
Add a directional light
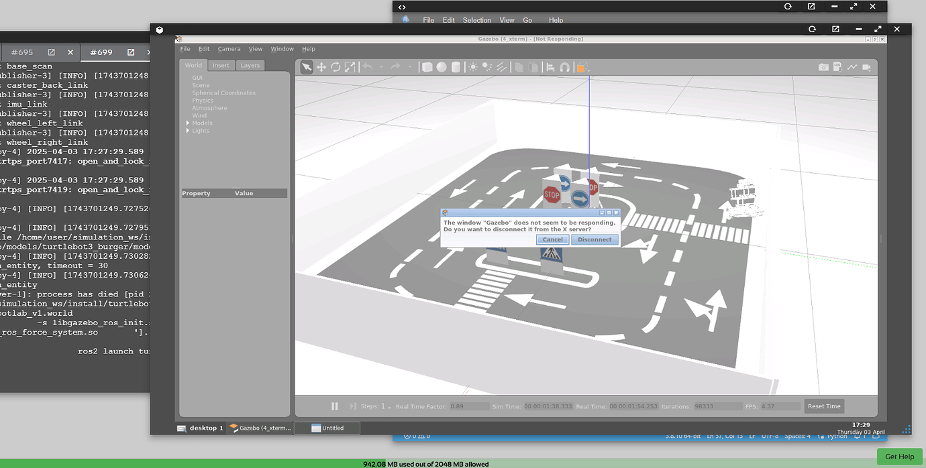[501, 67]
